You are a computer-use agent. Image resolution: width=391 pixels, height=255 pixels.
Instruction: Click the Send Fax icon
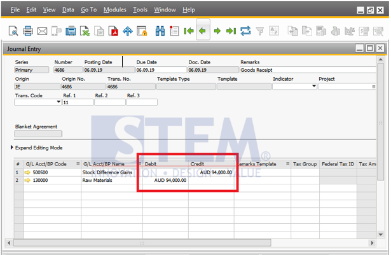[x=71, y=31]
